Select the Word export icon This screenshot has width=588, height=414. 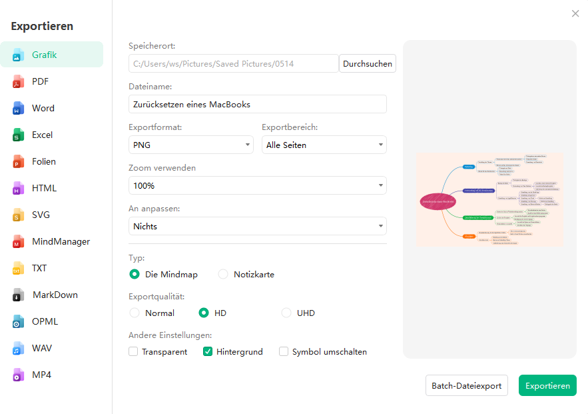point(18,108)
